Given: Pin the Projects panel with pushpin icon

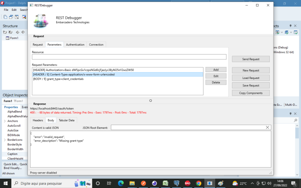Looking at the screenshot, I should click(x=291, y=26).
